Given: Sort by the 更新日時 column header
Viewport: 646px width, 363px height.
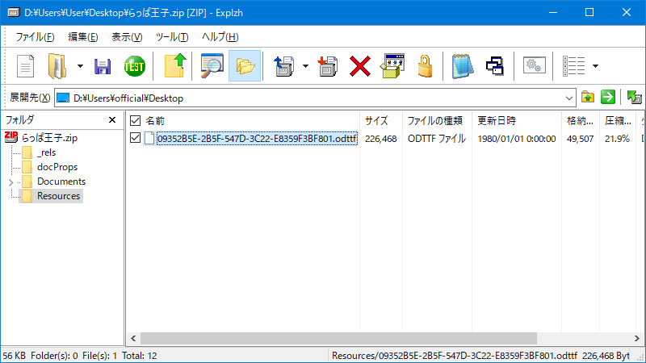Looking at the screenshot, I should coord(496,120).
